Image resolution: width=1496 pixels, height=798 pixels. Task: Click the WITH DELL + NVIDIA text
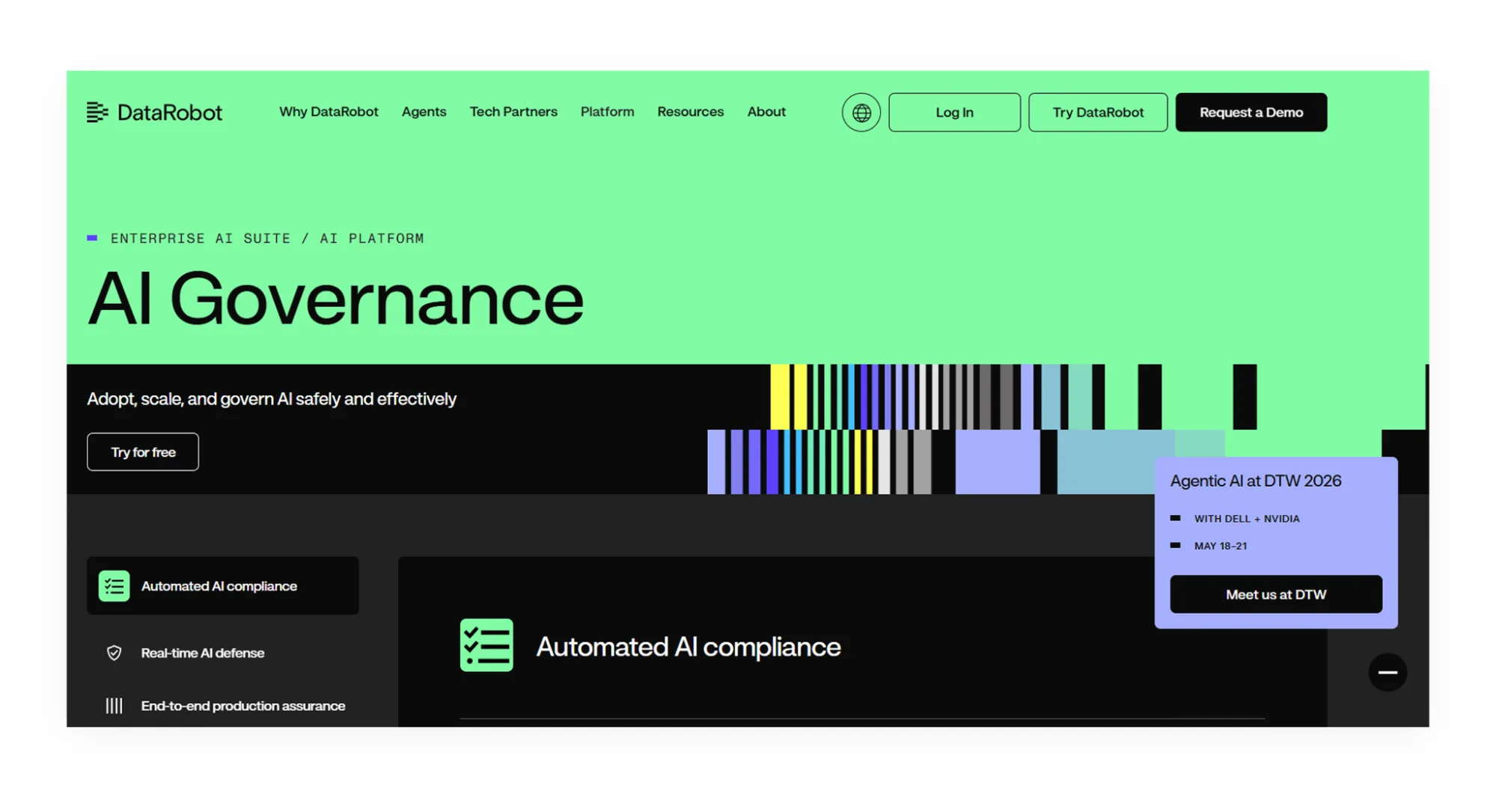tap(1247, 519)
